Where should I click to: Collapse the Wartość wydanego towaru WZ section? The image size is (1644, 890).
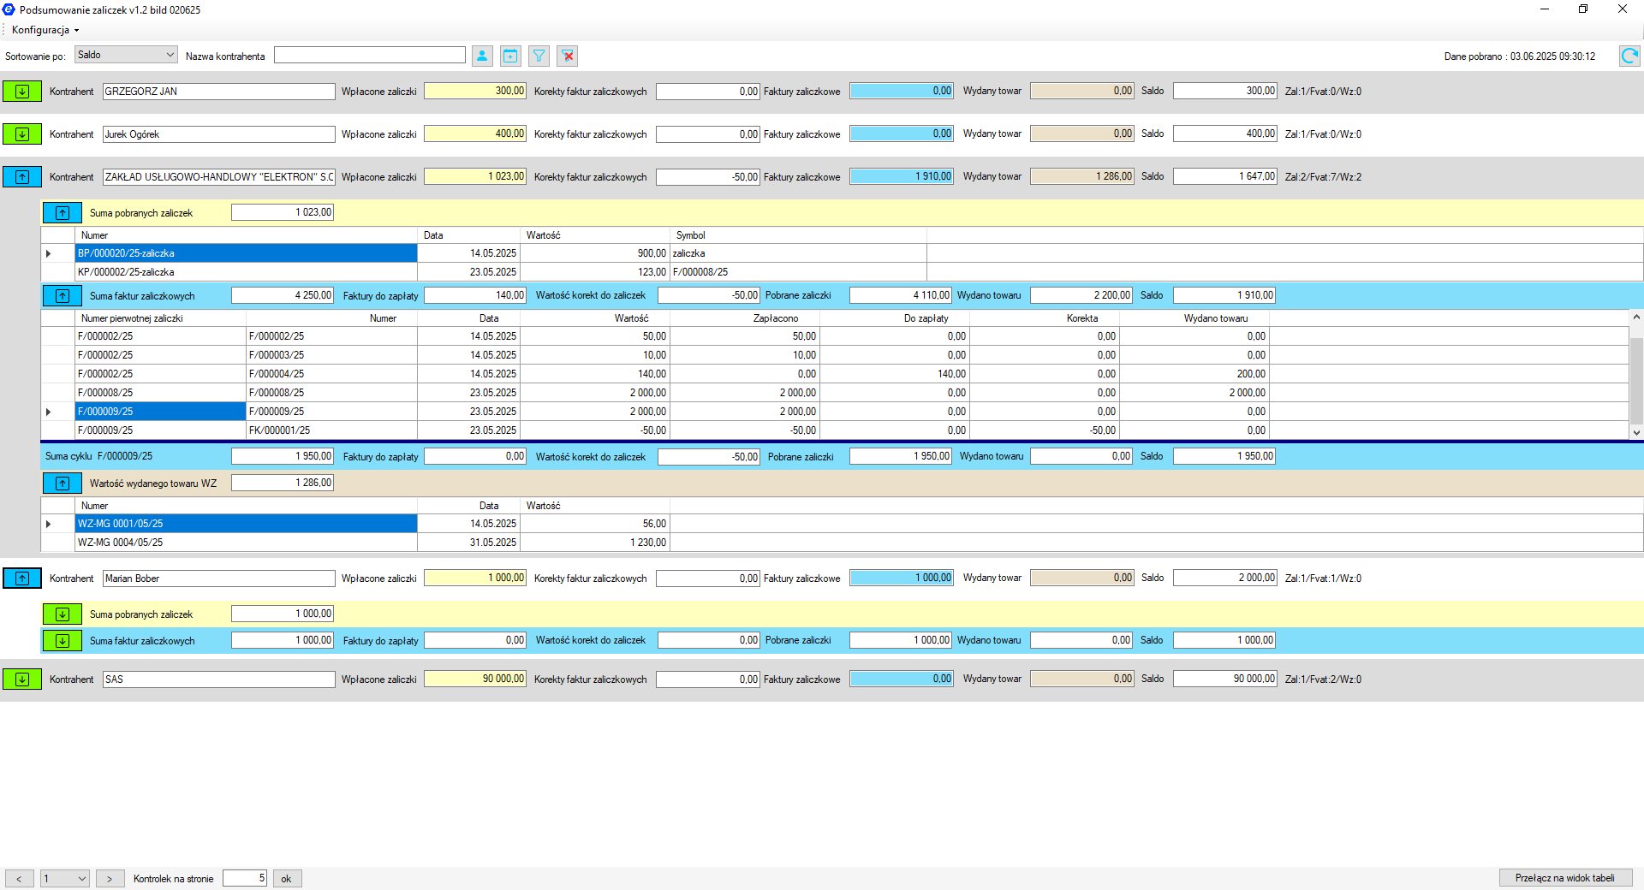63,484
